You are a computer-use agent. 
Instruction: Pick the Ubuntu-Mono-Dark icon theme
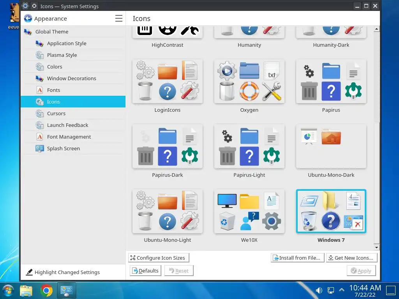pyautogui.click(x=331, y=146)
